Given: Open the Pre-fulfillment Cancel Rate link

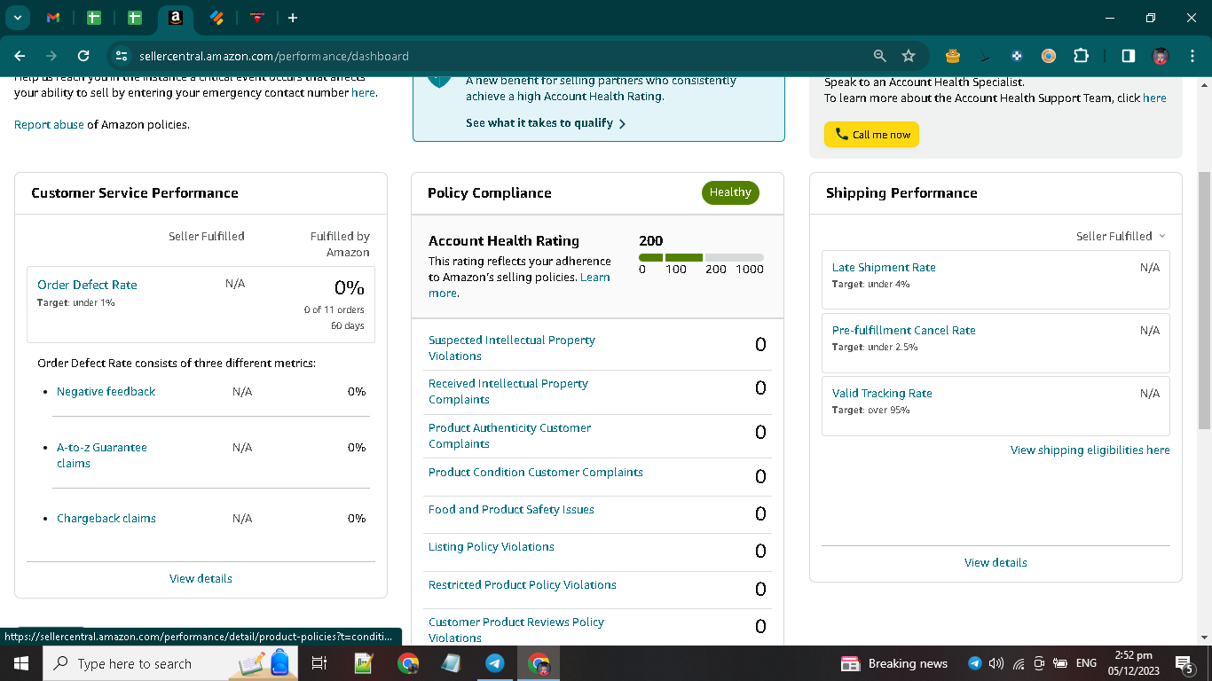Looking at the screenshot, I should 903,330.
